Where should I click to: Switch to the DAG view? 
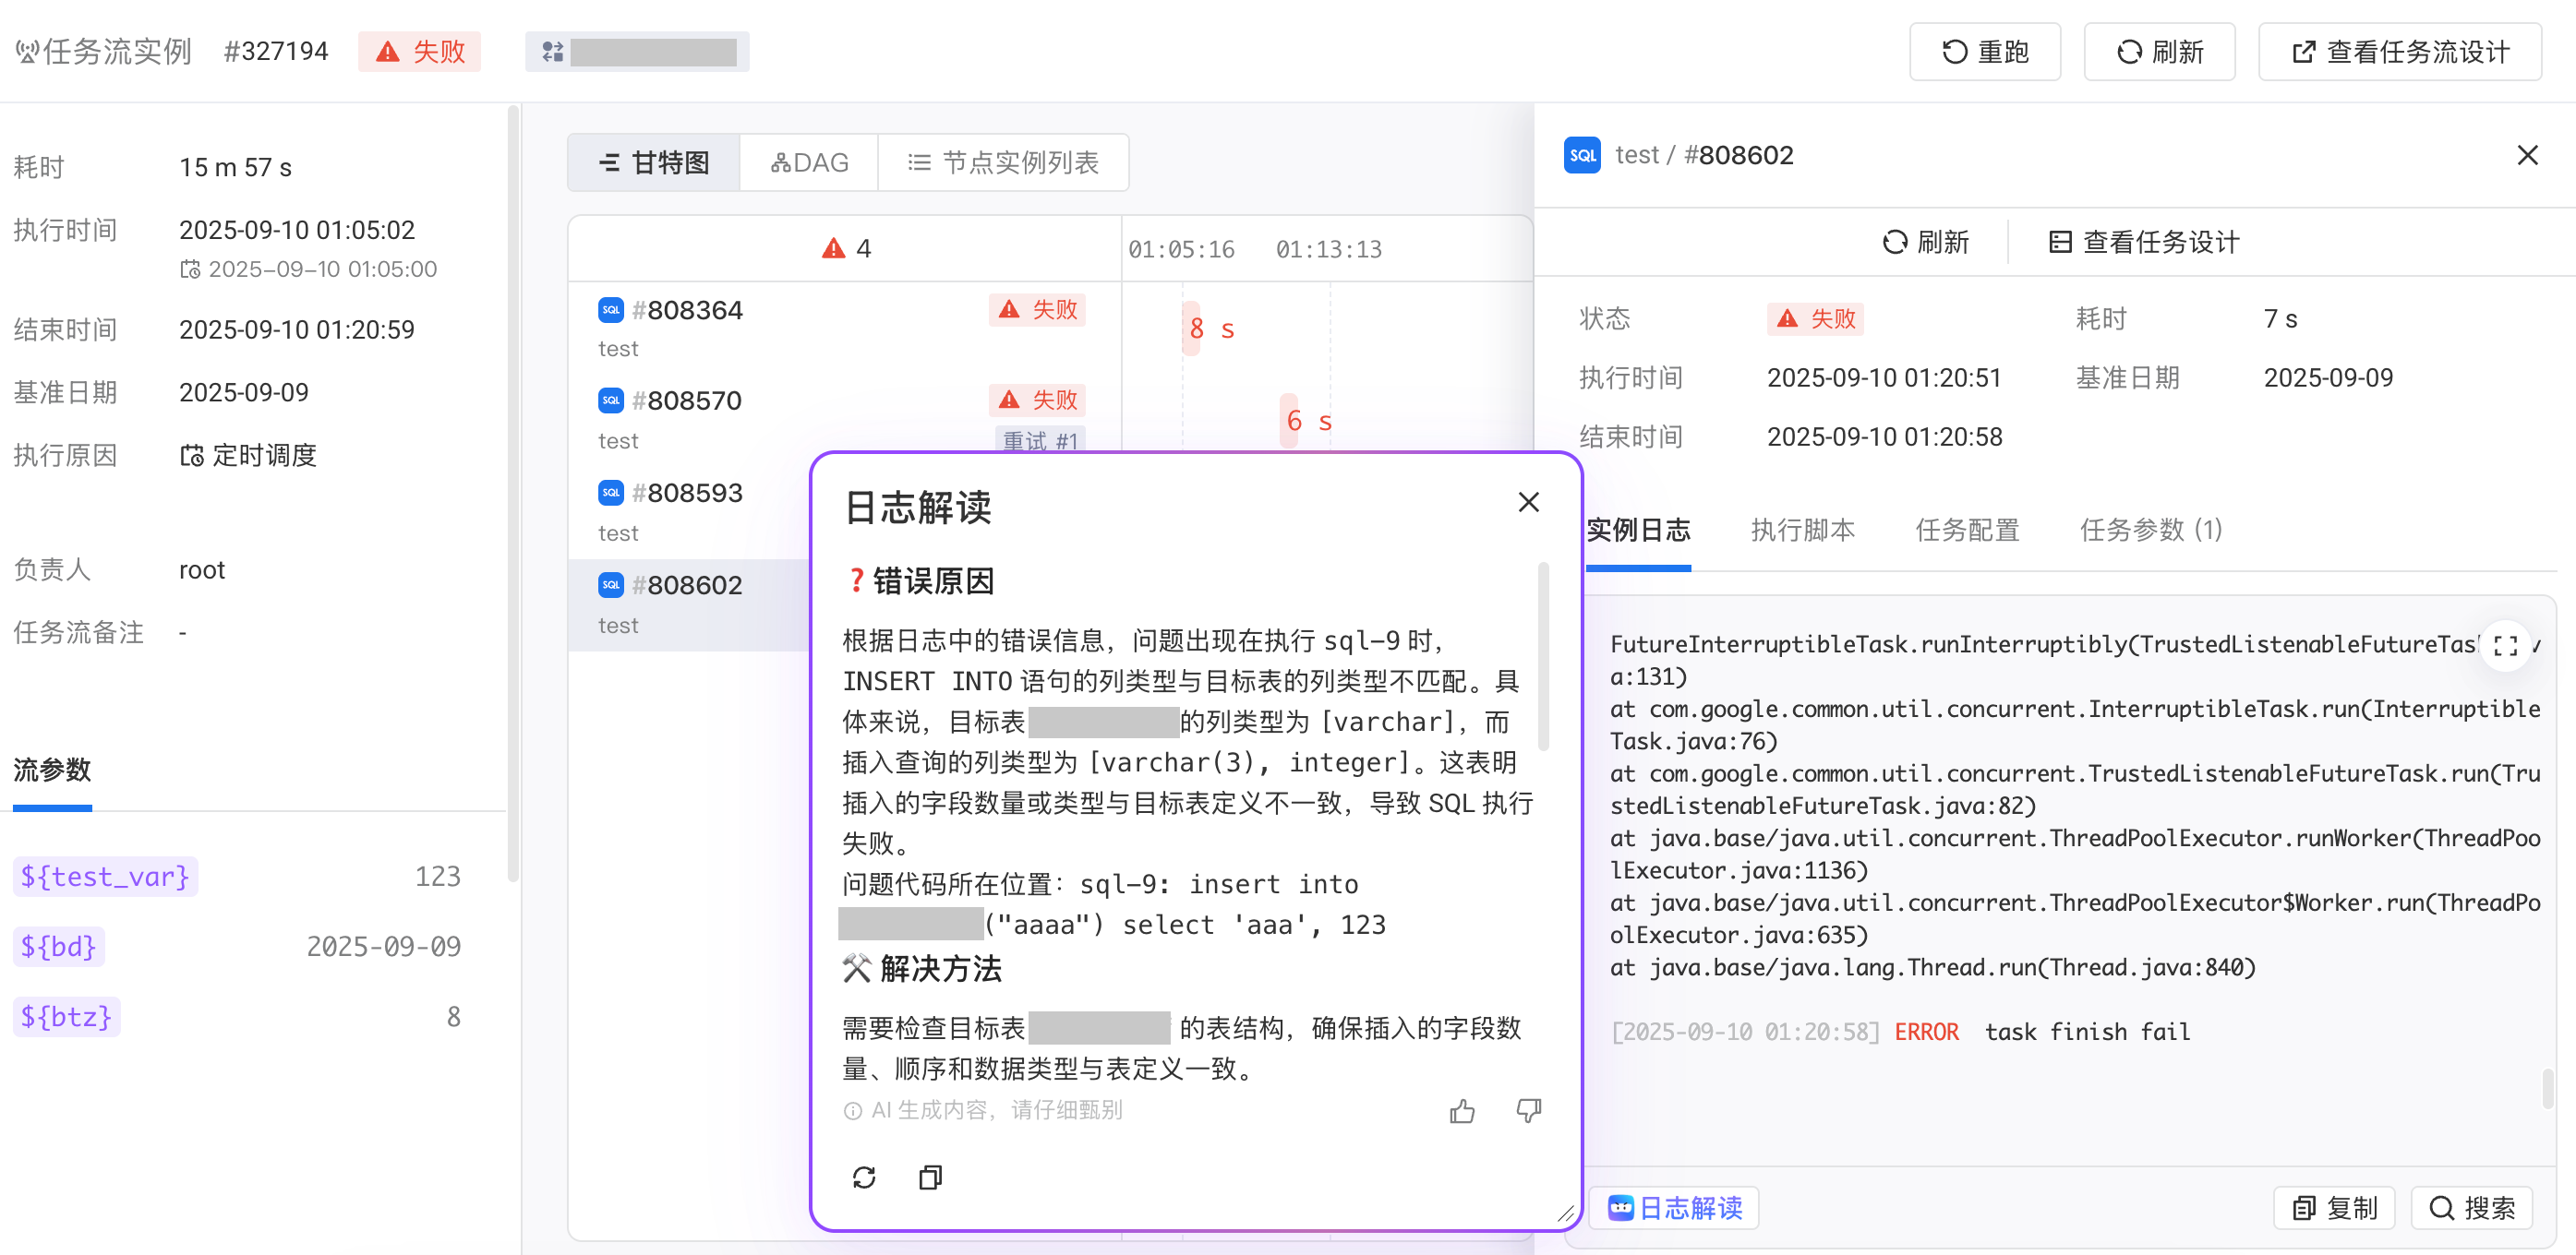coord(809,161)
